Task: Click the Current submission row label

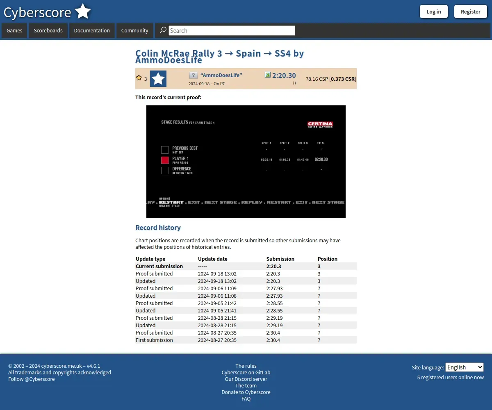Action: coord(159,266)
